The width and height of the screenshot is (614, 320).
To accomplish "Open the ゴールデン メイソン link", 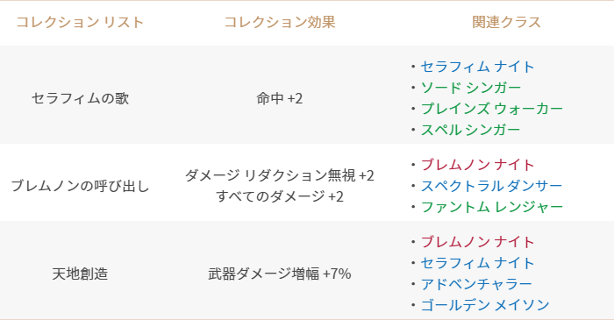I will pos(485,305).
